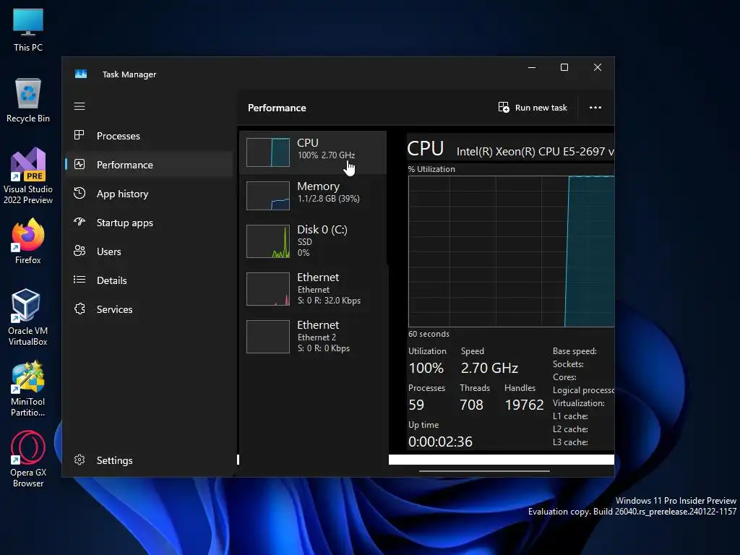Viewport: 740px width, 555px height.
Task: Click the App history clock icon
Action: coord(79,193)
